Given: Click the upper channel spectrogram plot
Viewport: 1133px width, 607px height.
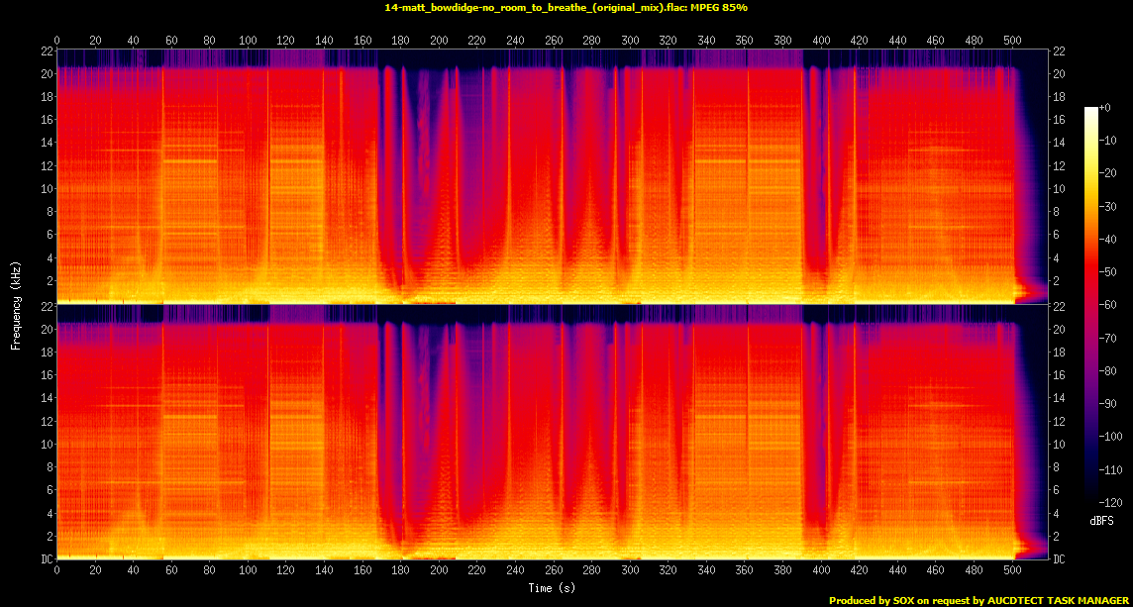Looking at the screenshot, I should tap(552, 176).
